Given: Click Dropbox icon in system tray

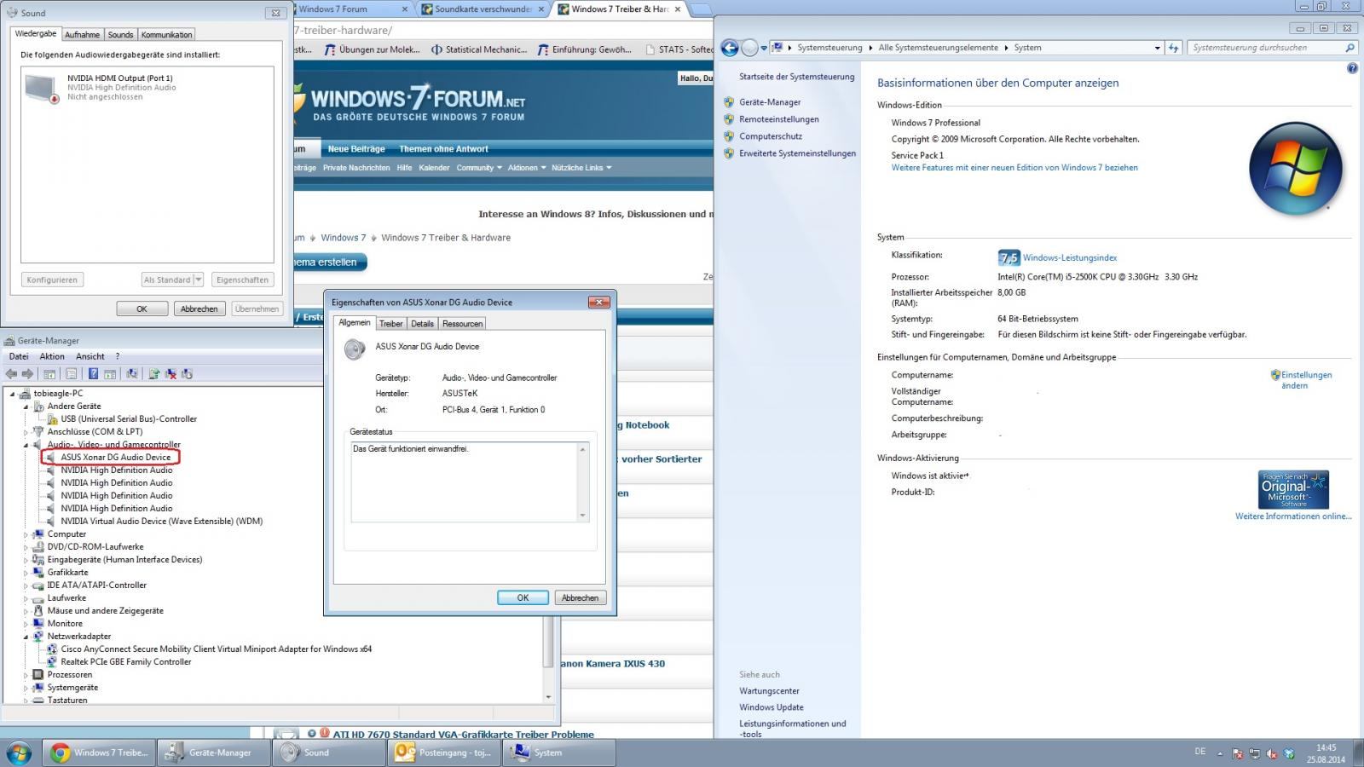Looking at the screenshot, I should [1289, 754].
